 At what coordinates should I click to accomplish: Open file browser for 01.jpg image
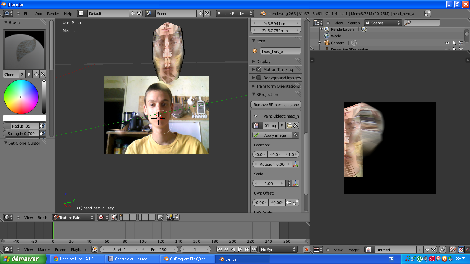(289, 125)
